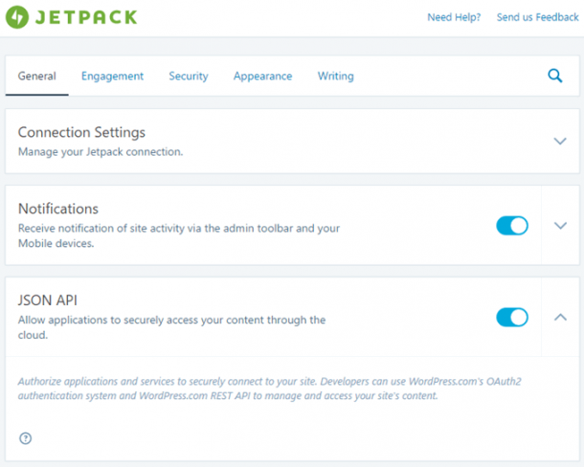Click the Jetpack logo icon
This screenshot has height=467, width=584.
tap(17, 17)
